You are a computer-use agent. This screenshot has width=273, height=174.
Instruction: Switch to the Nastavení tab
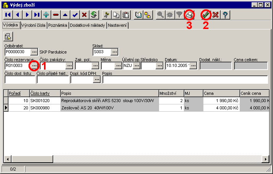click(x=117, y=25)
